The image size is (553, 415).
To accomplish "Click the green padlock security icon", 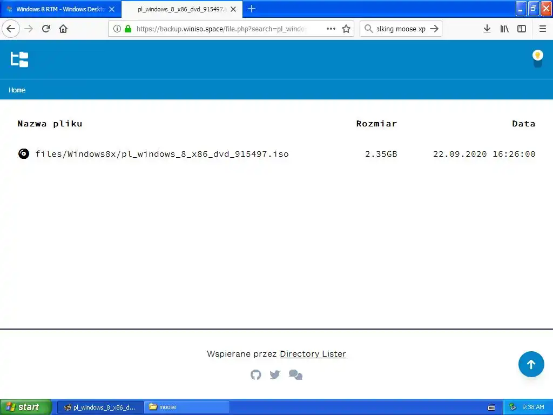I will (x=128, y=29).
